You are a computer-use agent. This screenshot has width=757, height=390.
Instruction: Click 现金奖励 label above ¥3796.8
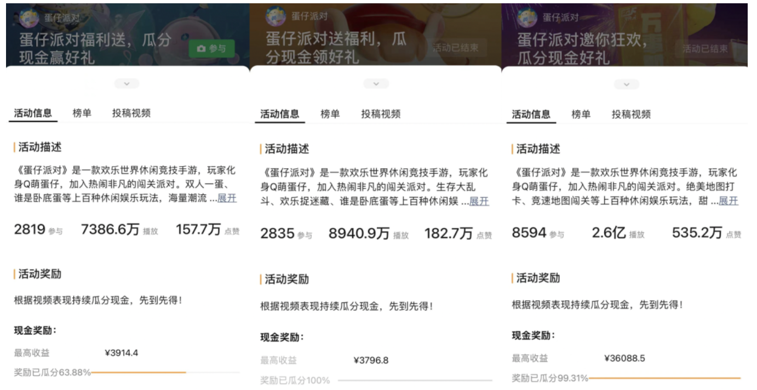tap(282, 337)
